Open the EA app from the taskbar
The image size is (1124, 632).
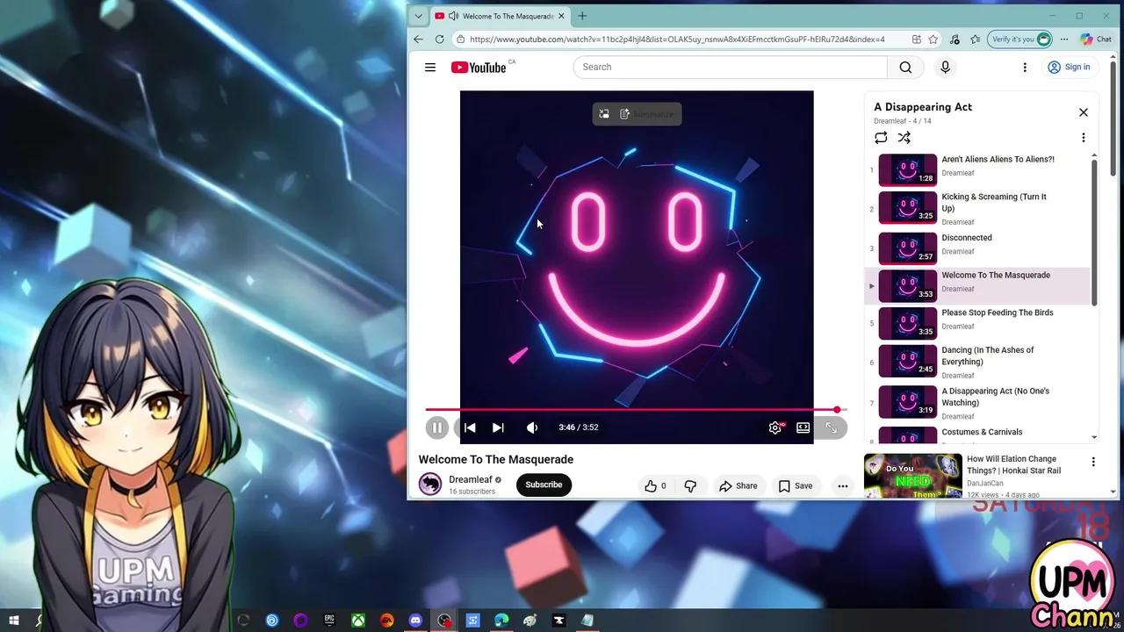click(387, 621)
